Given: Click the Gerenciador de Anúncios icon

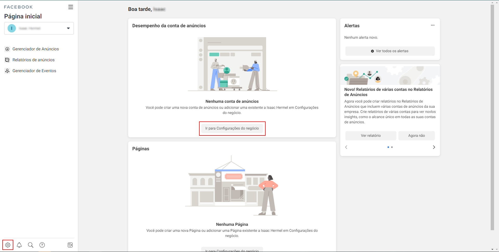Looking at the screenshot, I should [x=8, y=49].
